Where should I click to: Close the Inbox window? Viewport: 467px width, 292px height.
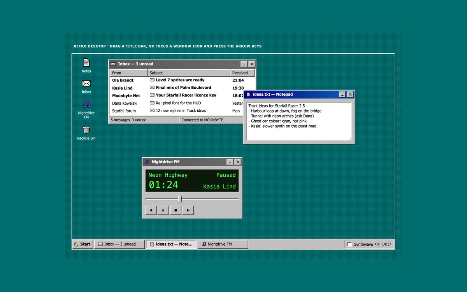[x=252, y=64]
